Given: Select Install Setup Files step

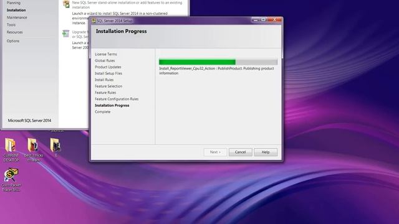Looking at the screenshot, I should (x=108, y=73).
